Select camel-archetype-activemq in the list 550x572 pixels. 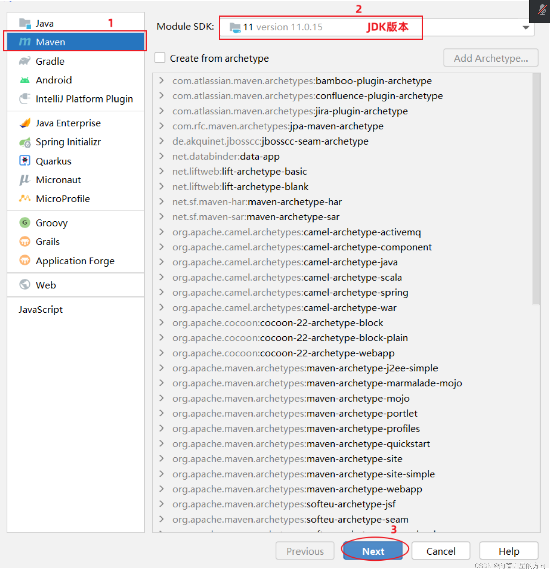(x=296, y=232)
